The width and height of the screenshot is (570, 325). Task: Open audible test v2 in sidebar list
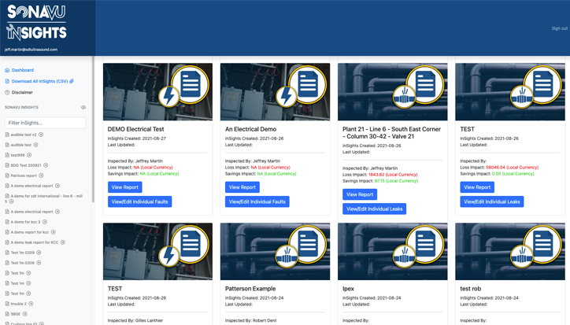[24, 135]
